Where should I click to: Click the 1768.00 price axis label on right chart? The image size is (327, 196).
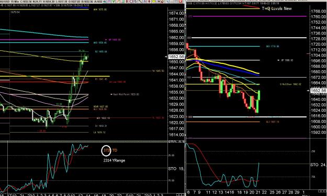tap(318, 12)
